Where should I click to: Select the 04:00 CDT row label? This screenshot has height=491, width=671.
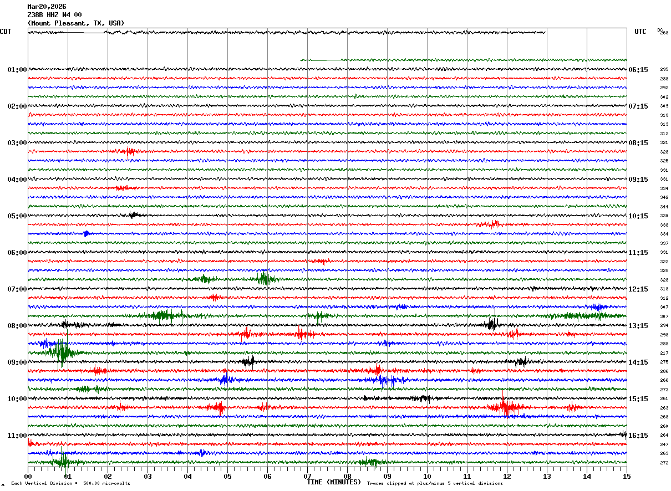[x=17, y=180]
